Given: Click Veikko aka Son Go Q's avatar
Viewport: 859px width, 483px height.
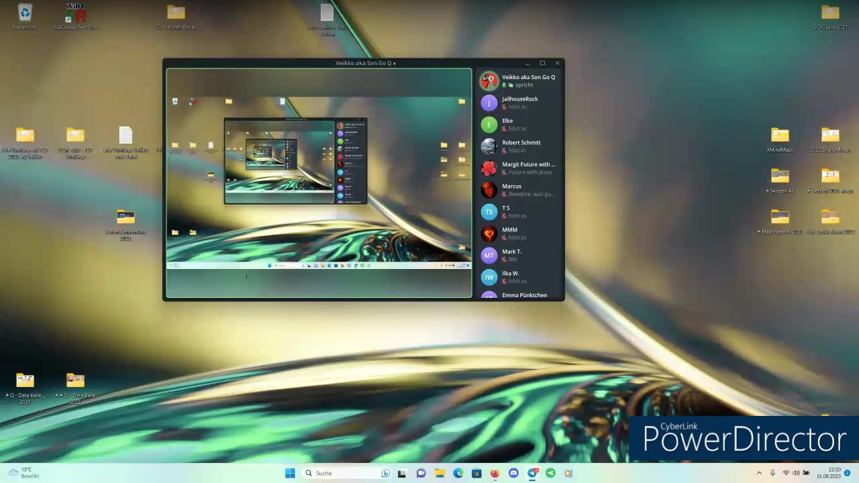Looking at the screenshot, I should 489,81.
